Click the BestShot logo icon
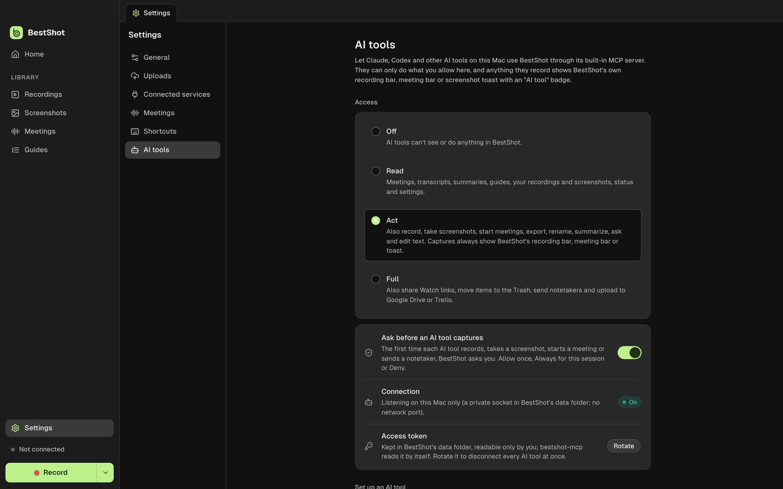 click(16, 33)
